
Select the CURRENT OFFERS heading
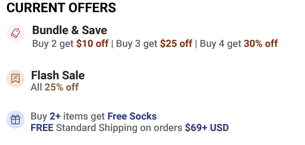pyautogui.click(x=61, y=8)
